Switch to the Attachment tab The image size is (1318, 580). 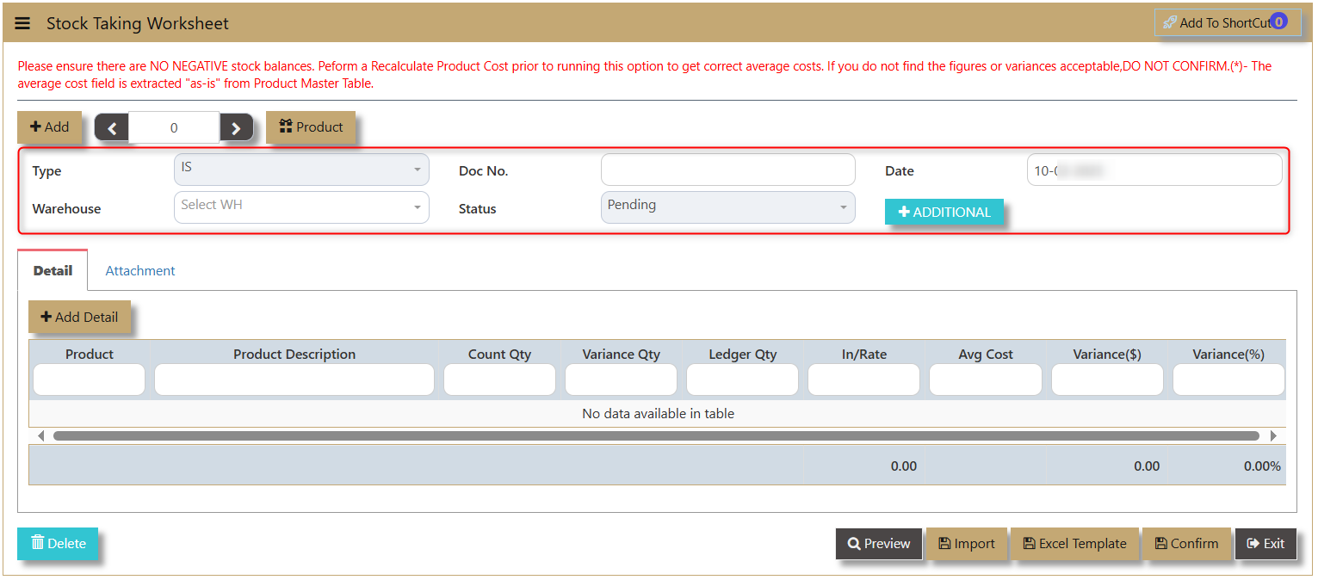[140, 271]
